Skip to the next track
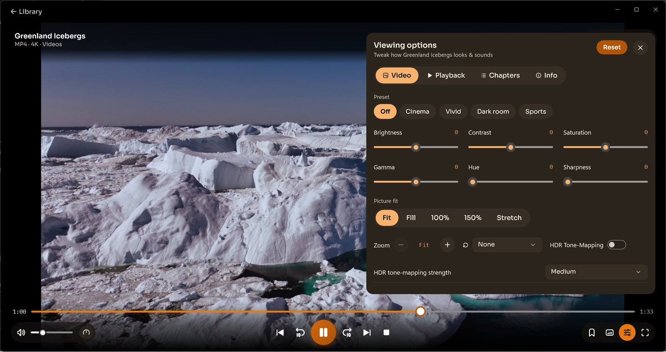The height and width of the screenshot is (352, 666). [367, 332]
